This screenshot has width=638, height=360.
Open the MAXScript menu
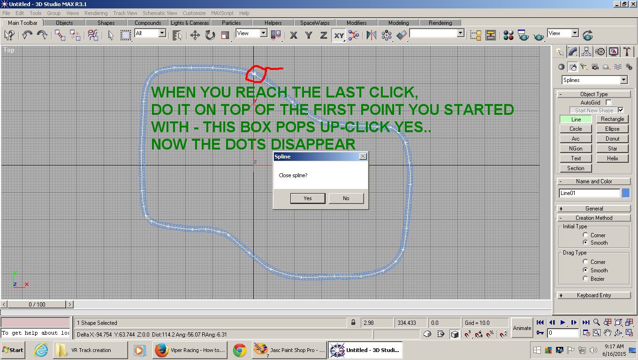click(222, 13)
